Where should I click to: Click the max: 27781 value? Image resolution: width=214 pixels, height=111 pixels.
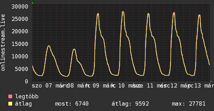click(x=189, y=104)
